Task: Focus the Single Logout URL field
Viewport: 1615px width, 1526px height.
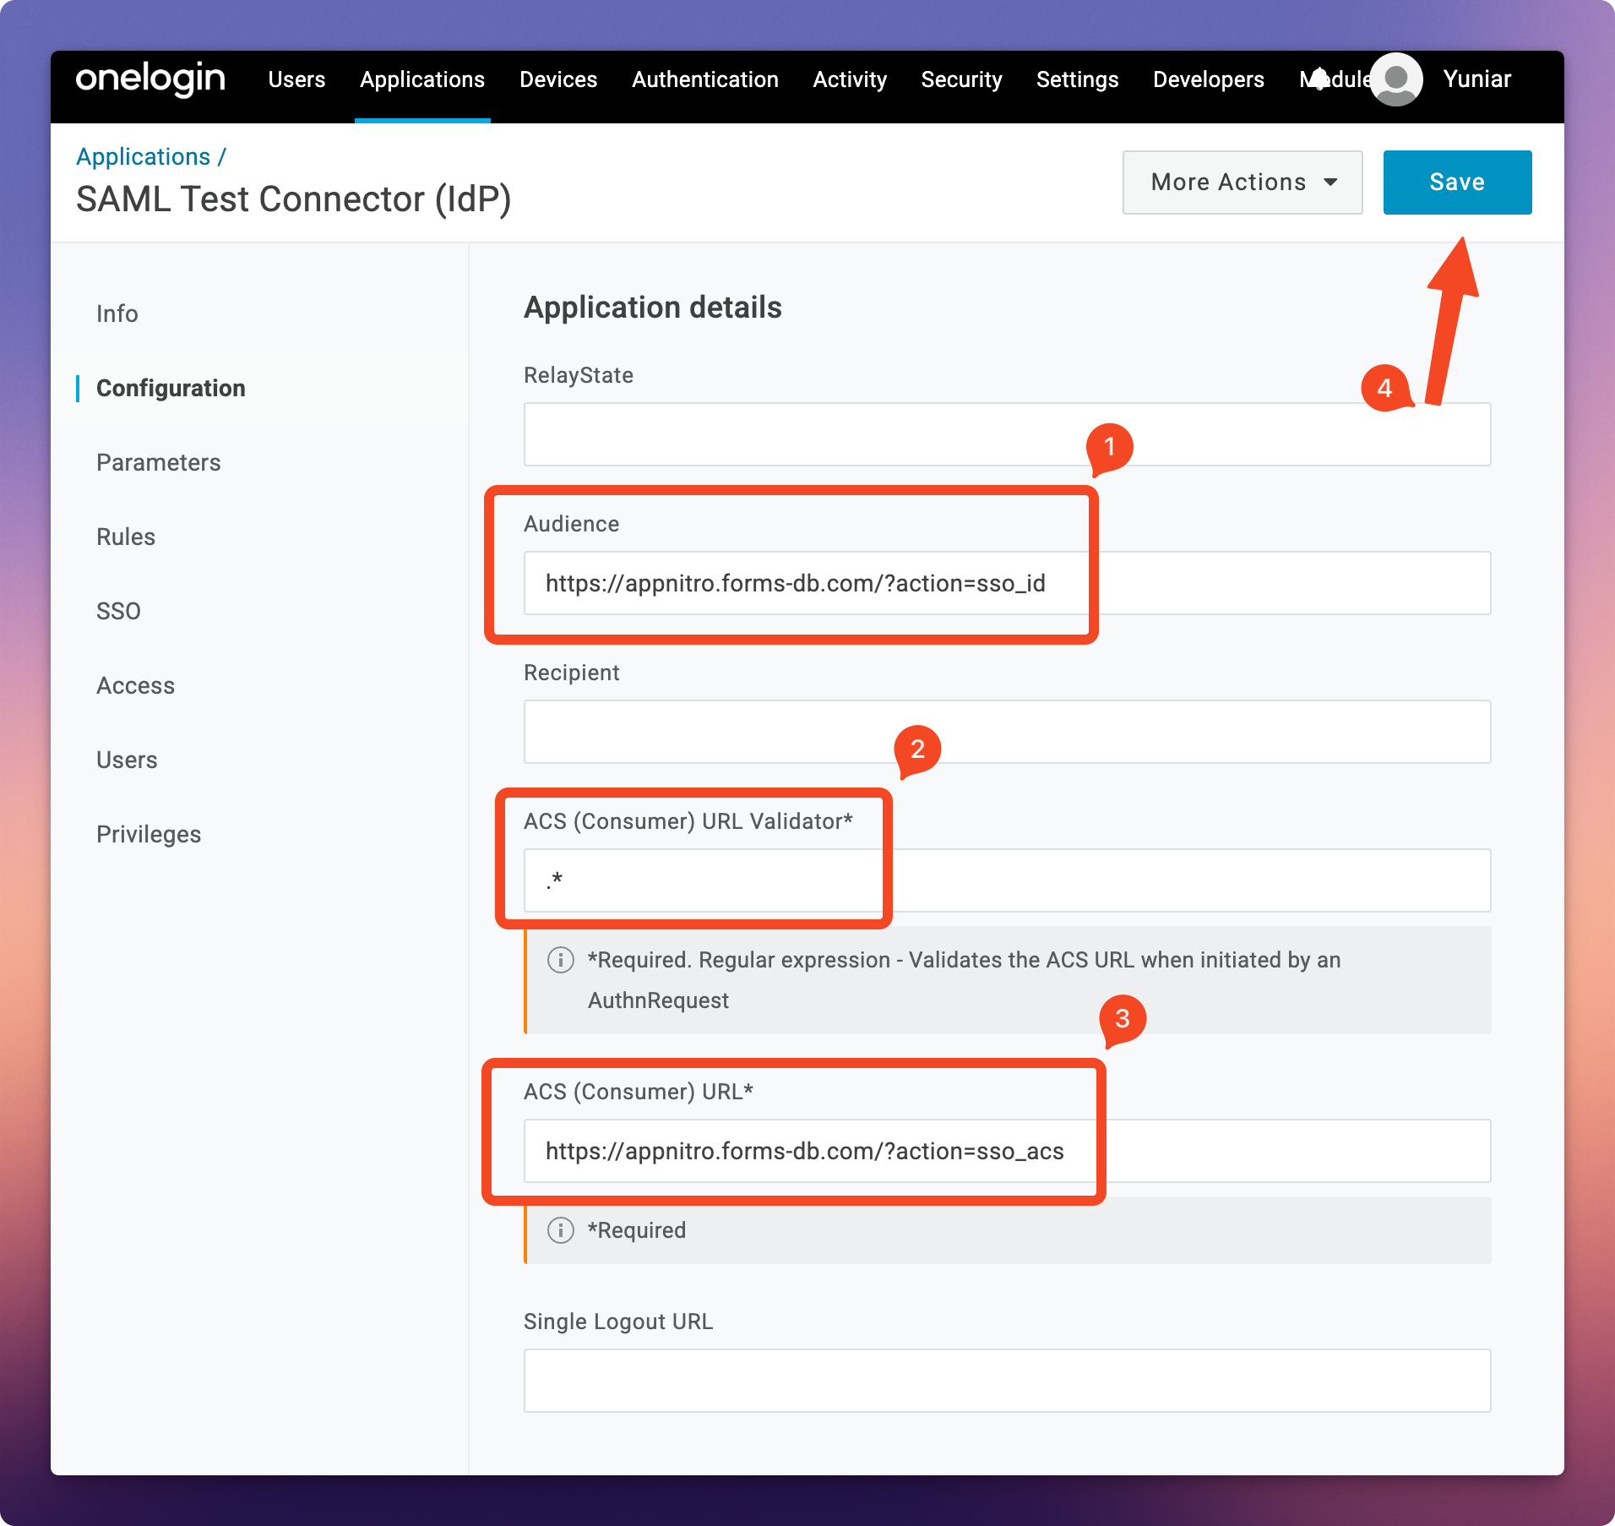Action: click(x=1007, y=1381)
